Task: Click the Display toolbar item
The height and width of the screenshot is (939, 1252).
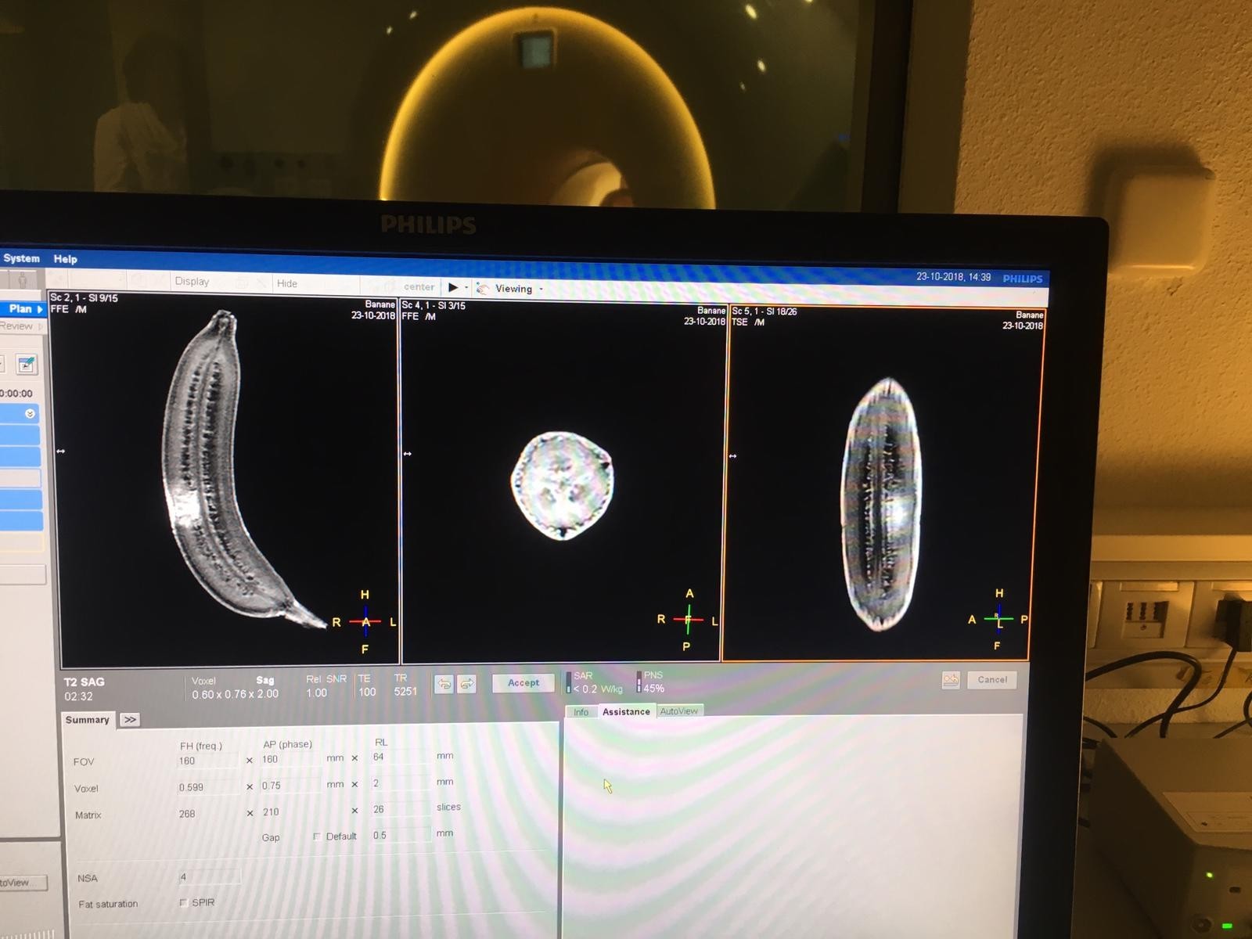Action: tap(192, 281)
